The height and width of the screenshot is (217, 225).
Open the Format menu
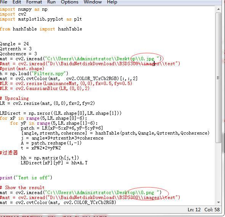click(x=34, y=2)
